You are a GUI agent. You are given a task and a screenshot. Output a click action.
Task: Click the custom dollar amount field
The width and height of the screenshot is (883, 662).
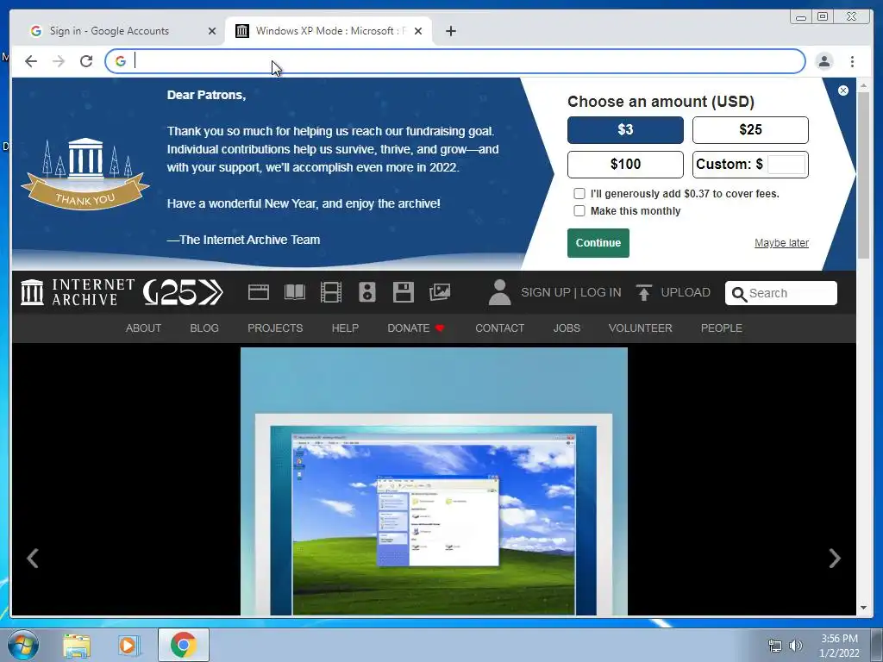(786, 165)
